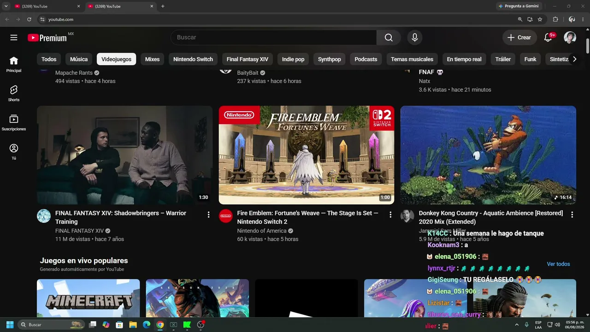590x332 pixels.
Task: Open the Fire Emblem Fortune's Weave video title
Action: [x=308, y=217]
